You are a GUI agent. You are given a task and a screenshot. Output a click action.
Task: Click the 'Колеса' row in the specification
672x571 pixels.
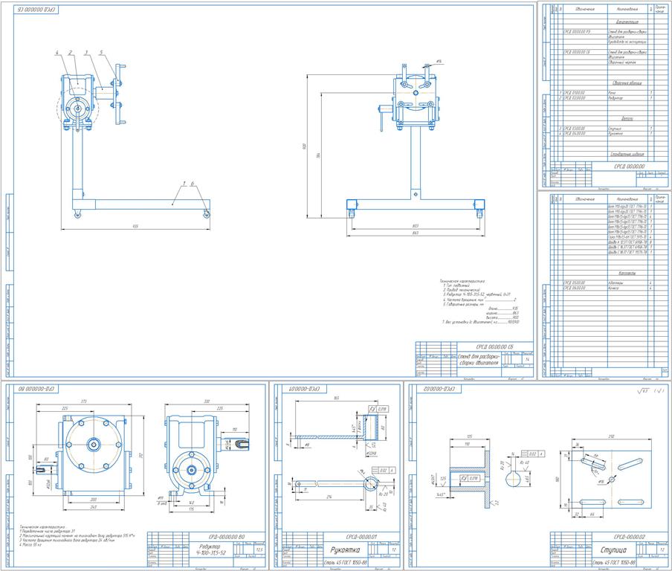pos(609,288)
